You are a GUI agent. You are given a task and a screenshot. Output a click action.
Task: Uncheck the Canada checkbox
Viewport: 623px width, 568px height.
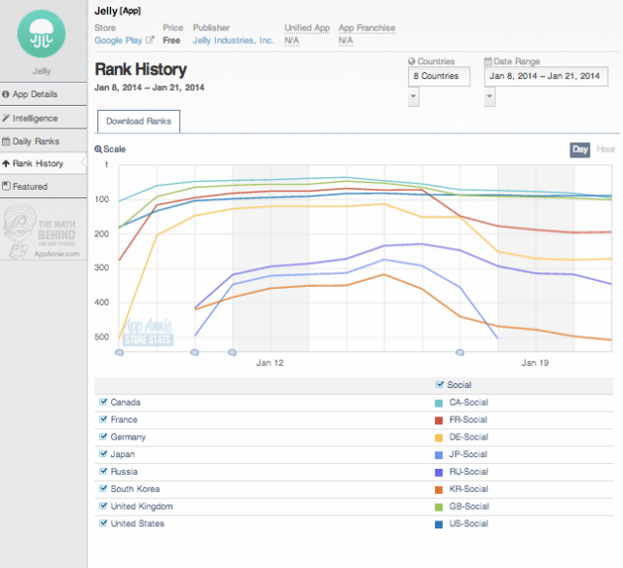point(103,402)
